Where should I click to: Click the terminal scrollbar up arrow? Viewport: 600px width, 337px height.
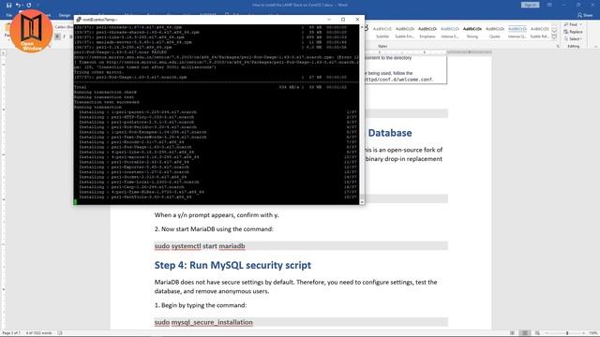click(362, 27)
